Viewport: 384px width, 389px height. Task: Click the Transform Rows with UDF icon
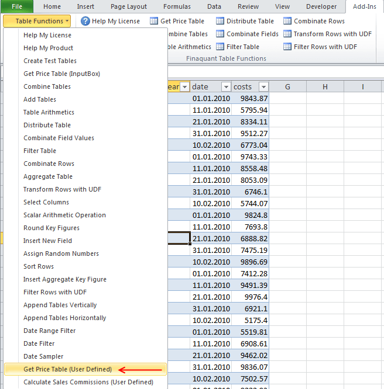pyautogui.click(x=287, y=33)
